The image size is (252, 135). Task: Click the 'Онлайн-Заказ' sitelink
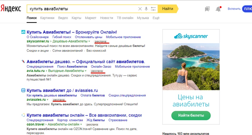[x=101, y=67]
